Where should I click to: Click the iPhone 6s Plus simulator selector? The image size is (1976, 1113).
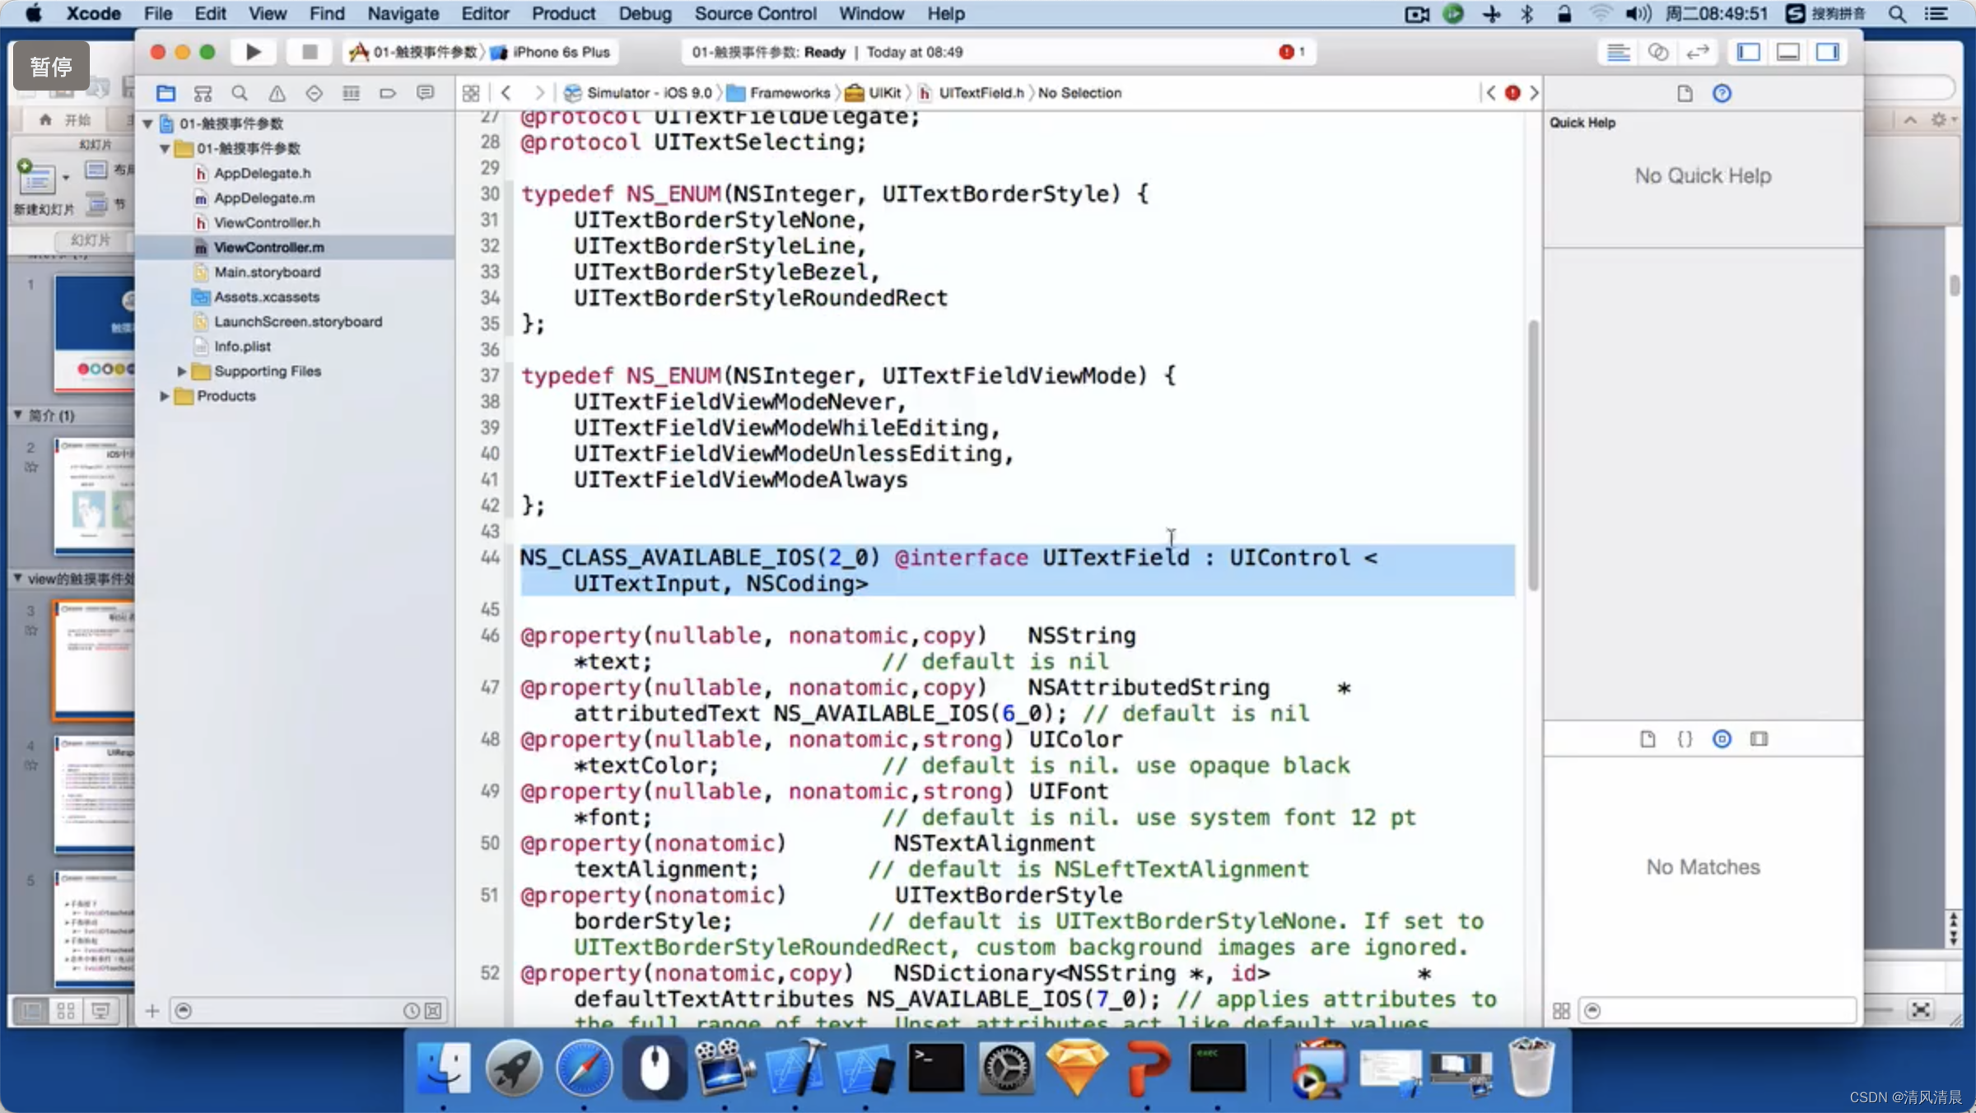pyautogui.click(x=557, y=52)
